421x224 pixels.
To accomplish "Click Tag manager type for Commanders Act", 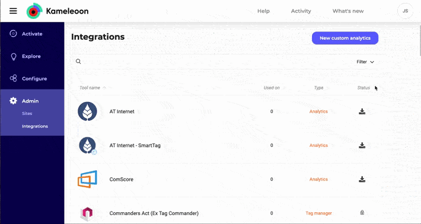I will [x=318, y=213].
